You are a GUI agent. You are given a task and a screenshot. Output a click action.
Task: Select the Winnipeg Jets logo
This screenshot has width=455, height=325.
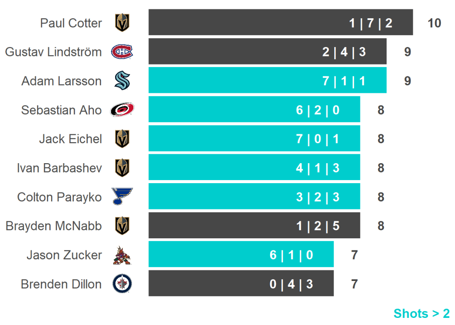click(122, 284)
